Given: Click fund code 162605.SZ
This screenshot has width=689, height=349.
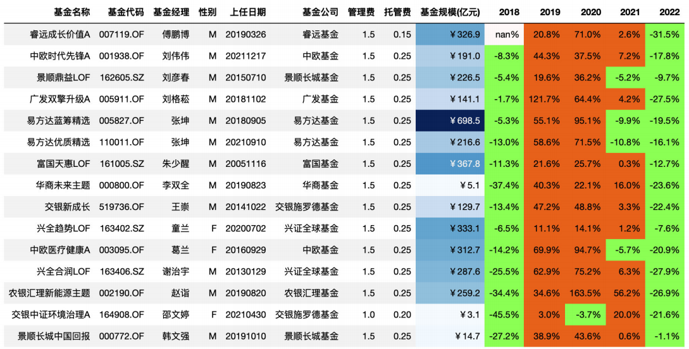Looking at the screenshot, I should (121, 77).
